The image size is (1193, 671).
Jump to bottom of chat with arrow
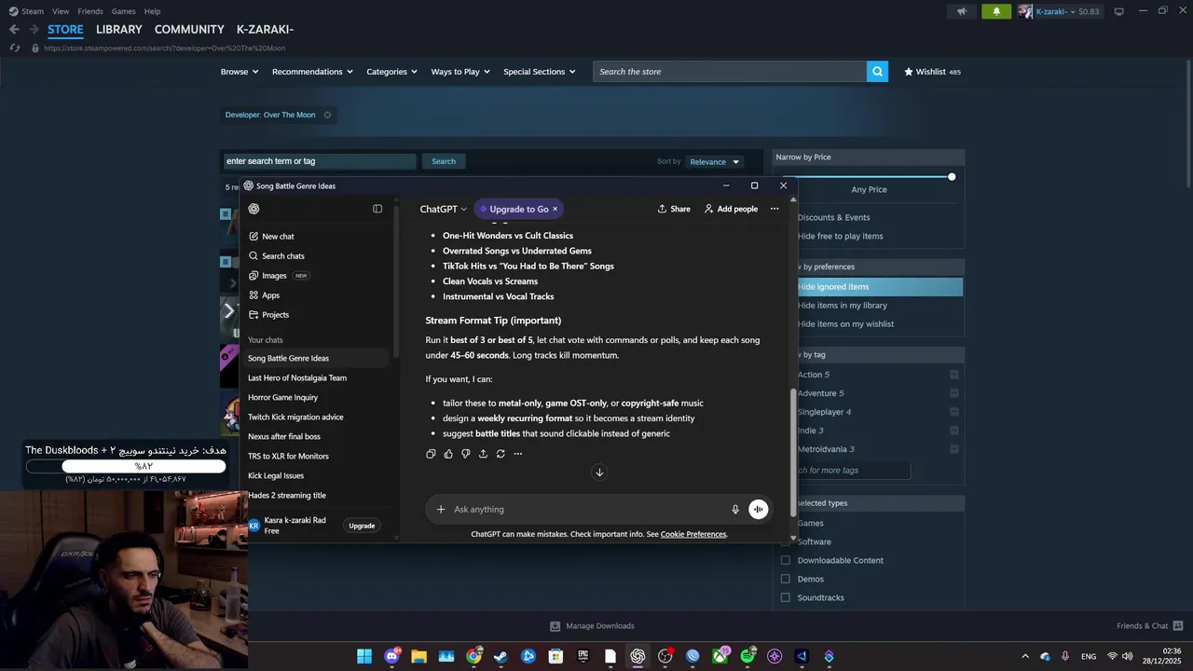click(599, 472)
